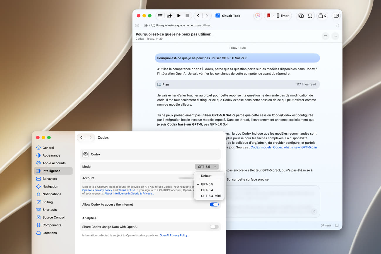Click the Codex OpenAI logo icon
This screenshot has width=381, height=254.
[x=86, y=154]
